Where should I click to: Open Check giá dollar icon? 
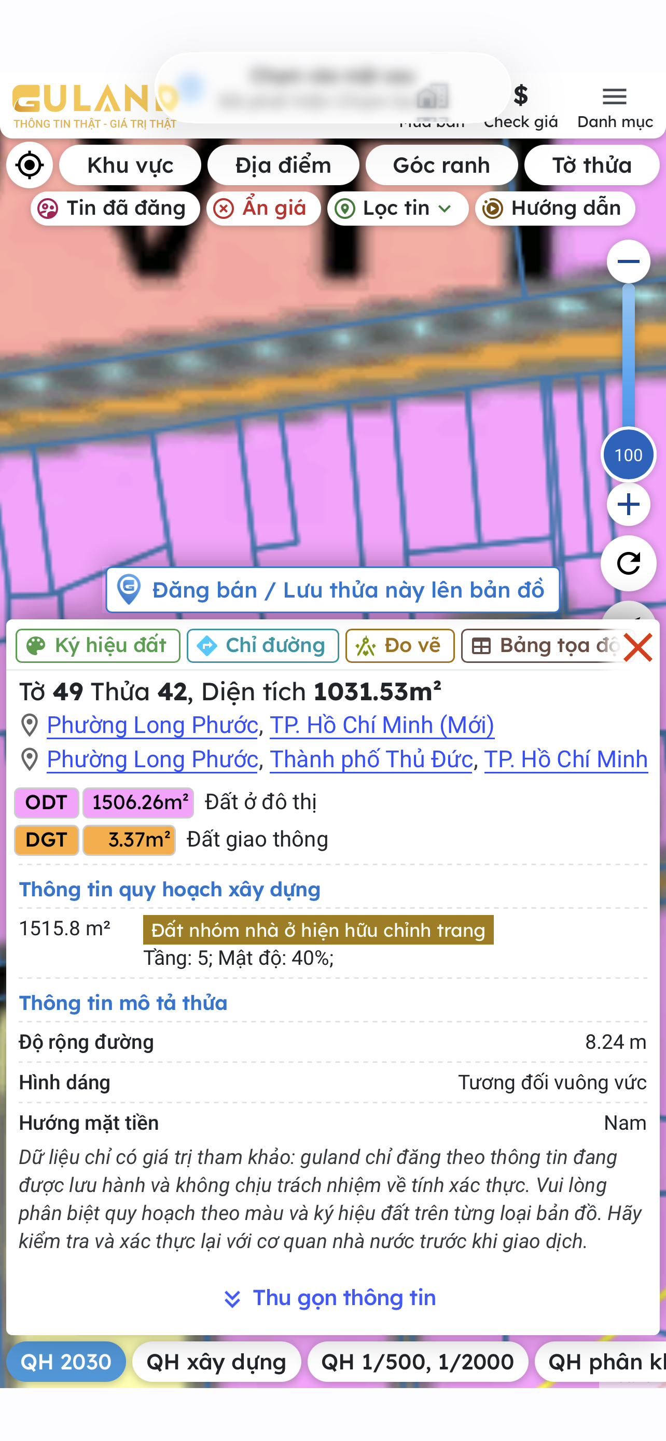pos(521,106)
